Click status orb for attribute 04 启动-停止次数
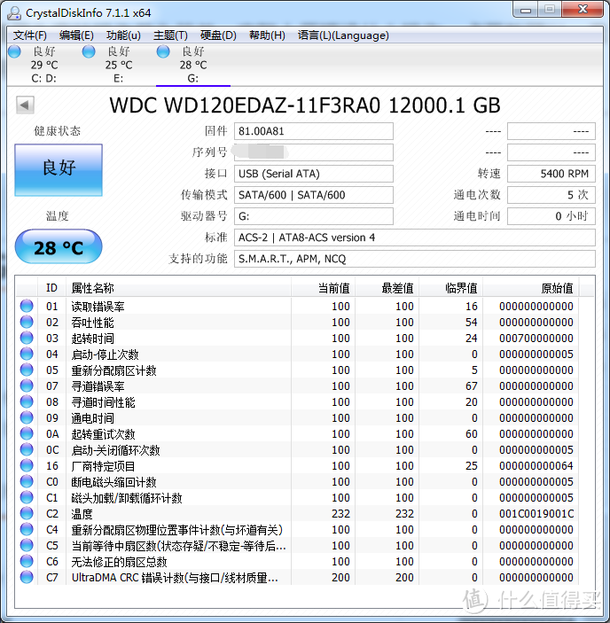This screenshot has height=623, width=610. [x=27, y=354]
